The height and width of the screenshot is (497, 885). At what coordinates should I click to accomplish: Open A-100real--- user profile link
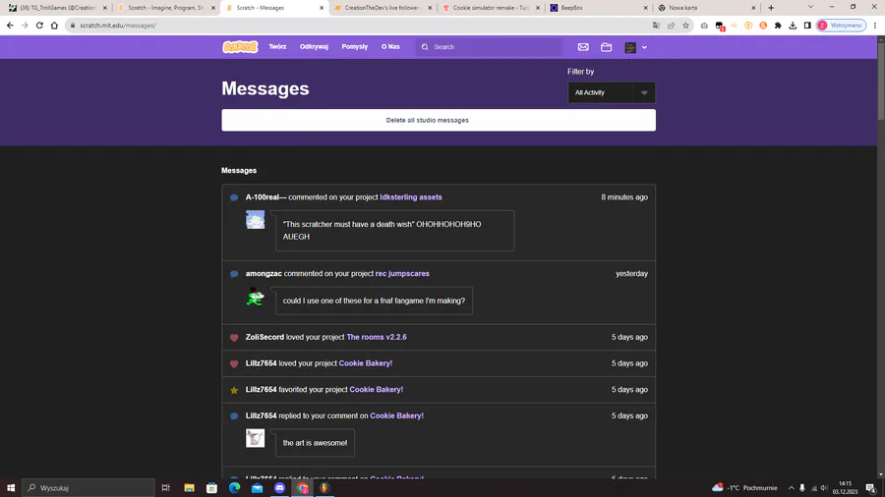[265, 197]
